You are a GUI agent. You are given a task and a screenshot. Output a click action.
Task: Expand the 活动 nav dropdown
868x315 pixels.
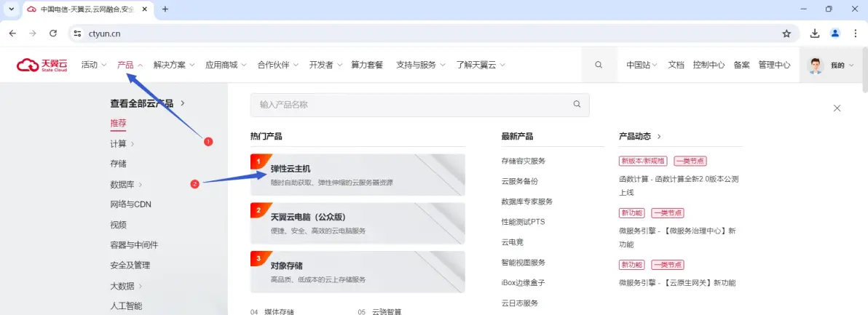coord(93,65)
